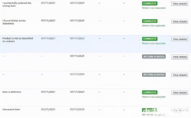Click 'Return not expected' in item is defective row
The image size is (191, 118).
154,97
